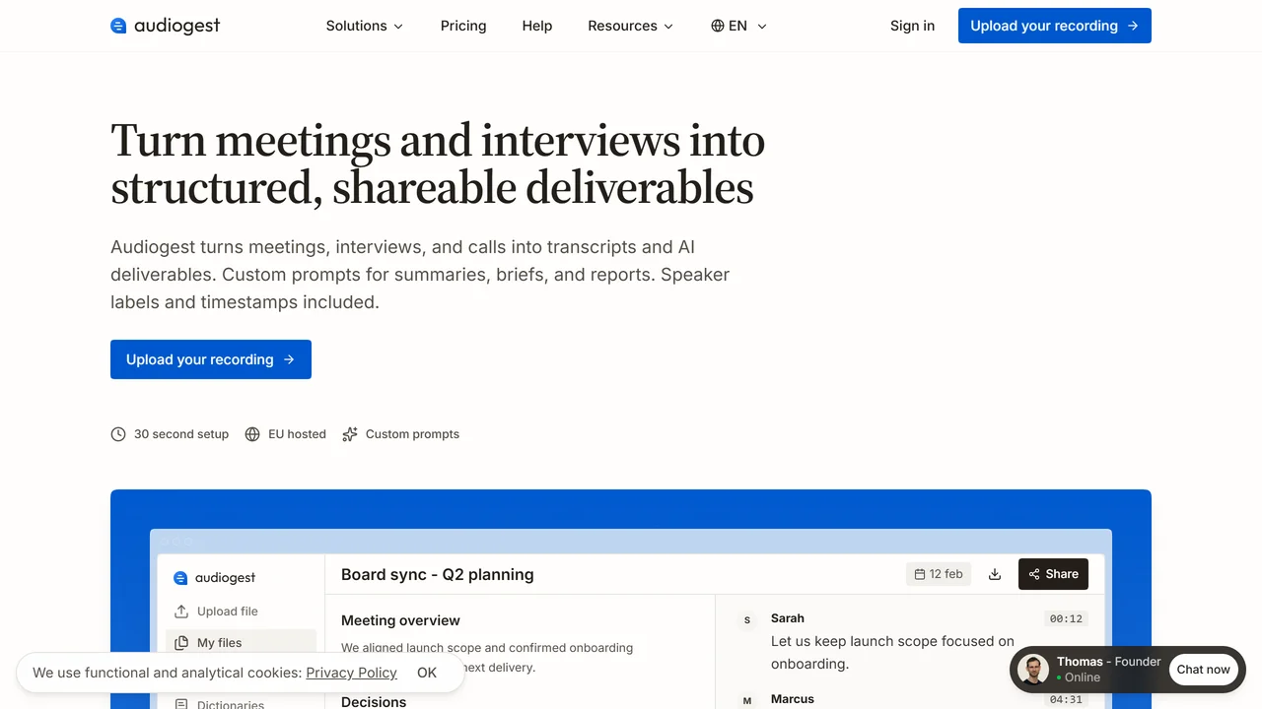Click the "EU hosted" text

click(297, 434)
